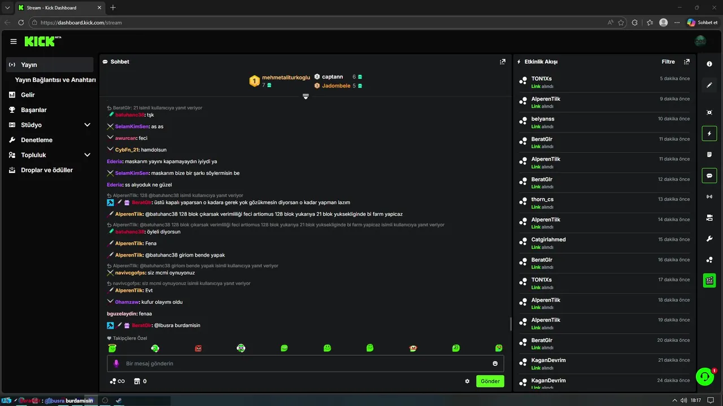Screen dimensions: 723x406
Task: Open the green support headset bubble
Action: point(705,377)
